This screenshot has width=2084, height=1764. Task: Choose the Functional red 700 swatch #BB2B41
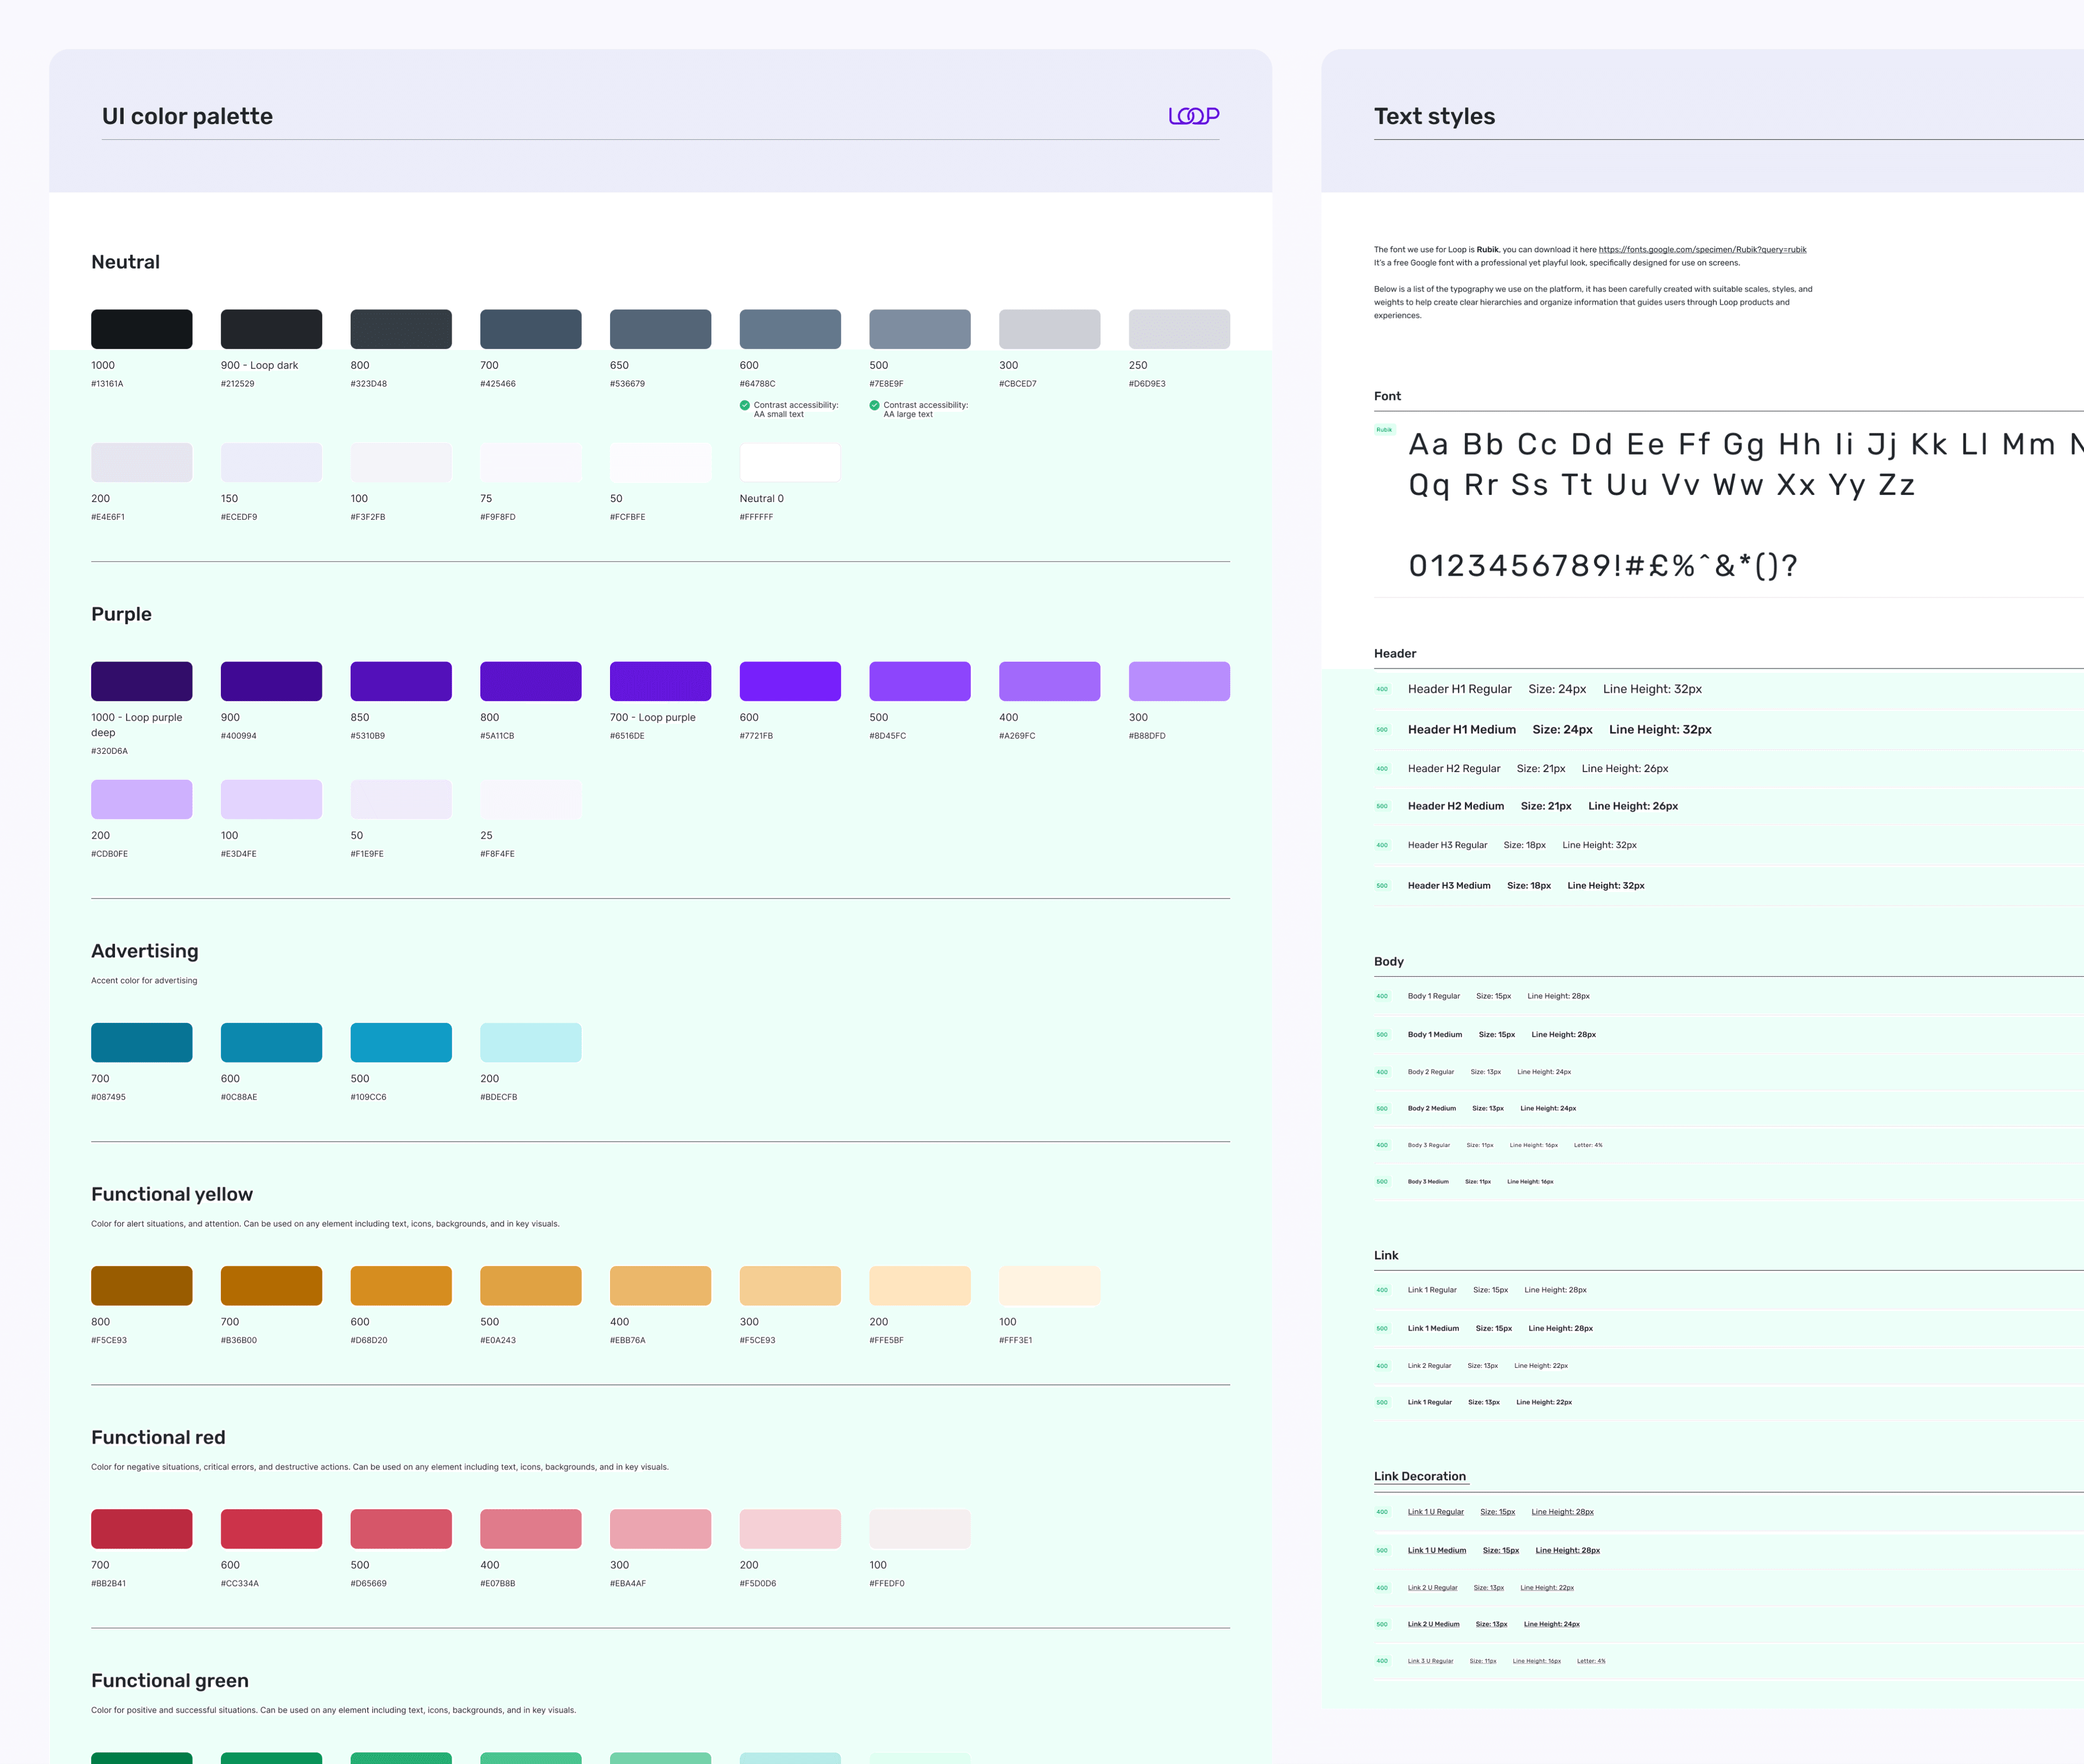coord(141,1529)
